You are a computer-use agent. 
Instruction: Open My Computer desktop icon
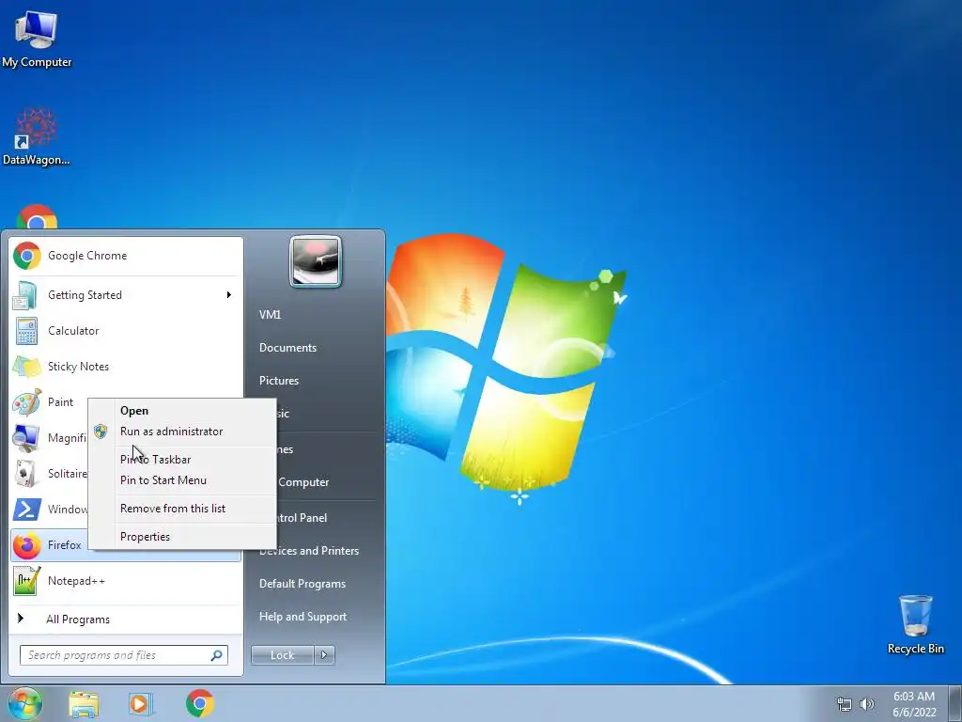[37, 39]
